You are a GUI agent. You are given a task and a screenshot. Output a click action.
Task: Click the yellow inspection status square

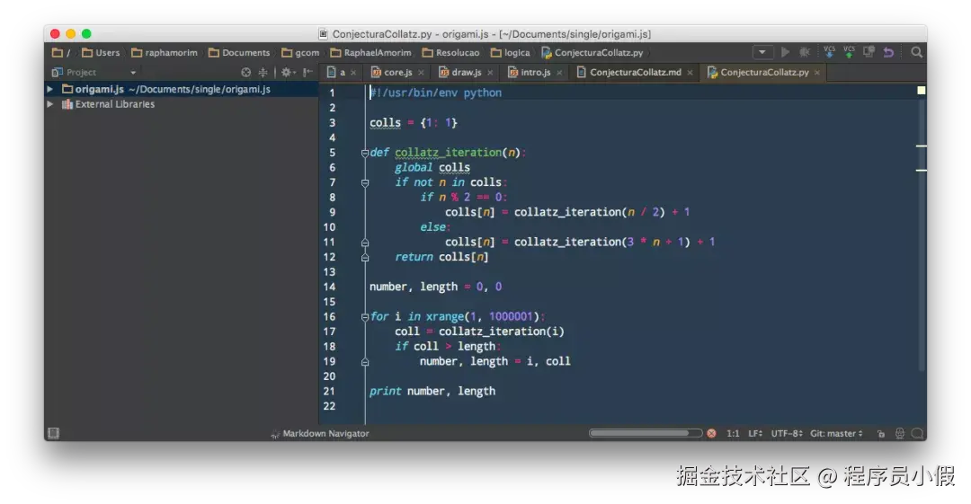pos(921,91)
